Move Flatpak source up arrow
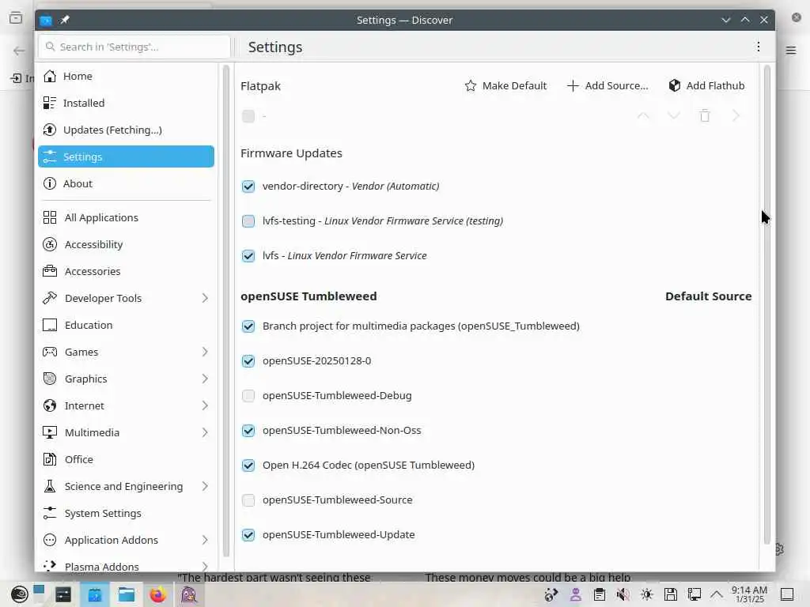The height and width of the screenshot is (607, 810). [x=643, y=115]
